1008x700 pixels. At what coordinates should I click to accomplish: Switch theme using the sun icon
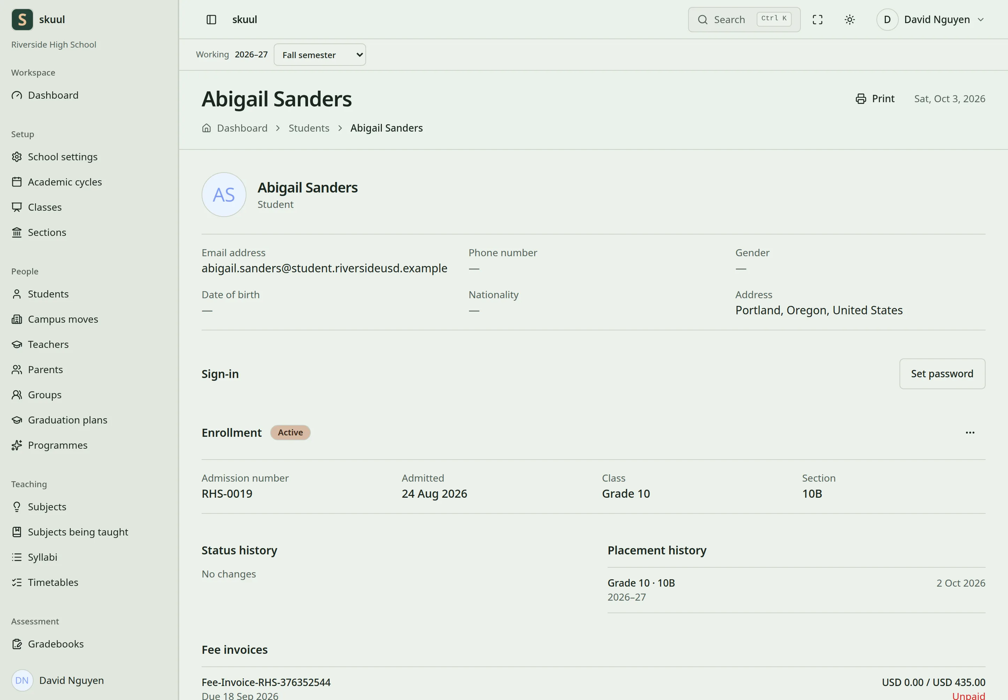click(x=850, y=19)
